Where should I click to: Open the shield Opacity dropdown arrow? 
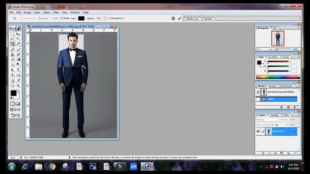point(105,18)
